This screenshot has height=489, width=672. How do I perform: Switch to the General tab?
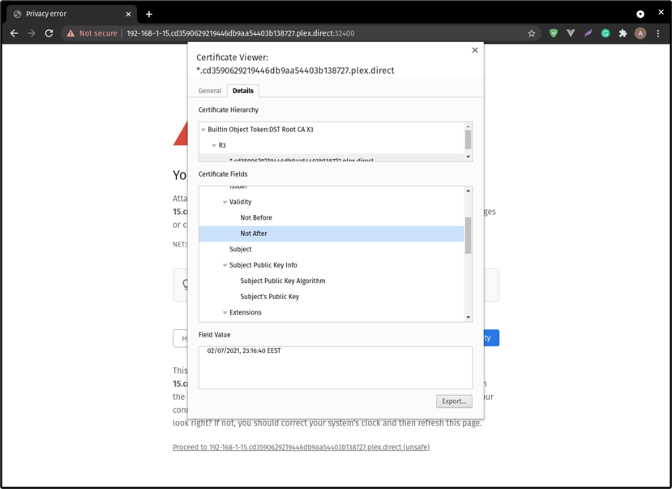pos(210,91)
